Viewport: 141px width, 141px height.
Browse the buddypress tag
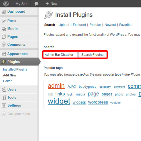coord(87,87)
